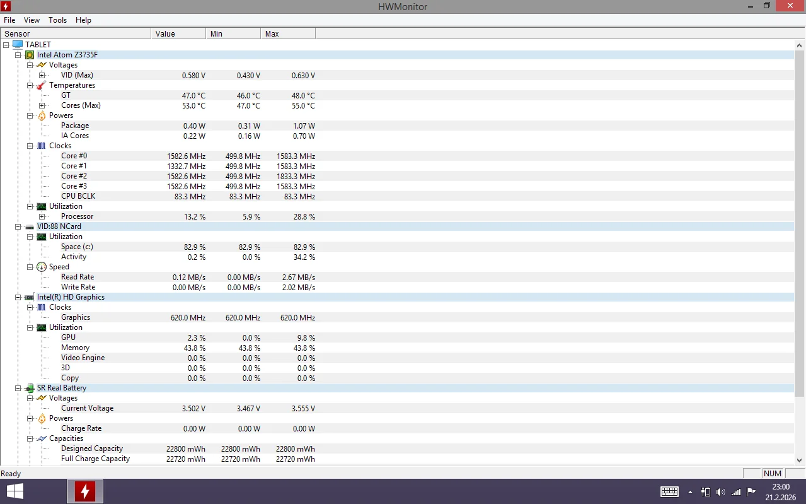Click the NUM indicator in status bar
Image resolution: width=806 pixels, height=504 pixels.
click(x=773, y=473)
